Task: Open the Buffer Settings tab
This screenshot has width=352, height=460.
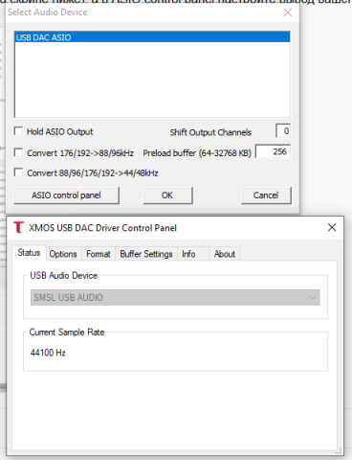Action: coord(146,254)
